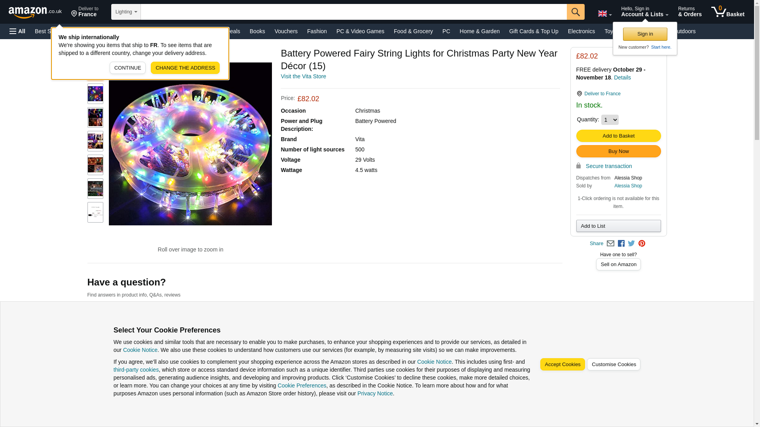Click the search text field
Viewport: 760px width, 427px height.
point(354,12)
